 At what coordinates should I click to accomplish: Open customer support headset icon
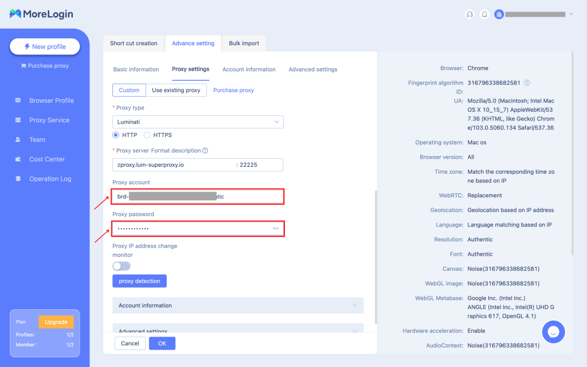[x=469, y=14]
